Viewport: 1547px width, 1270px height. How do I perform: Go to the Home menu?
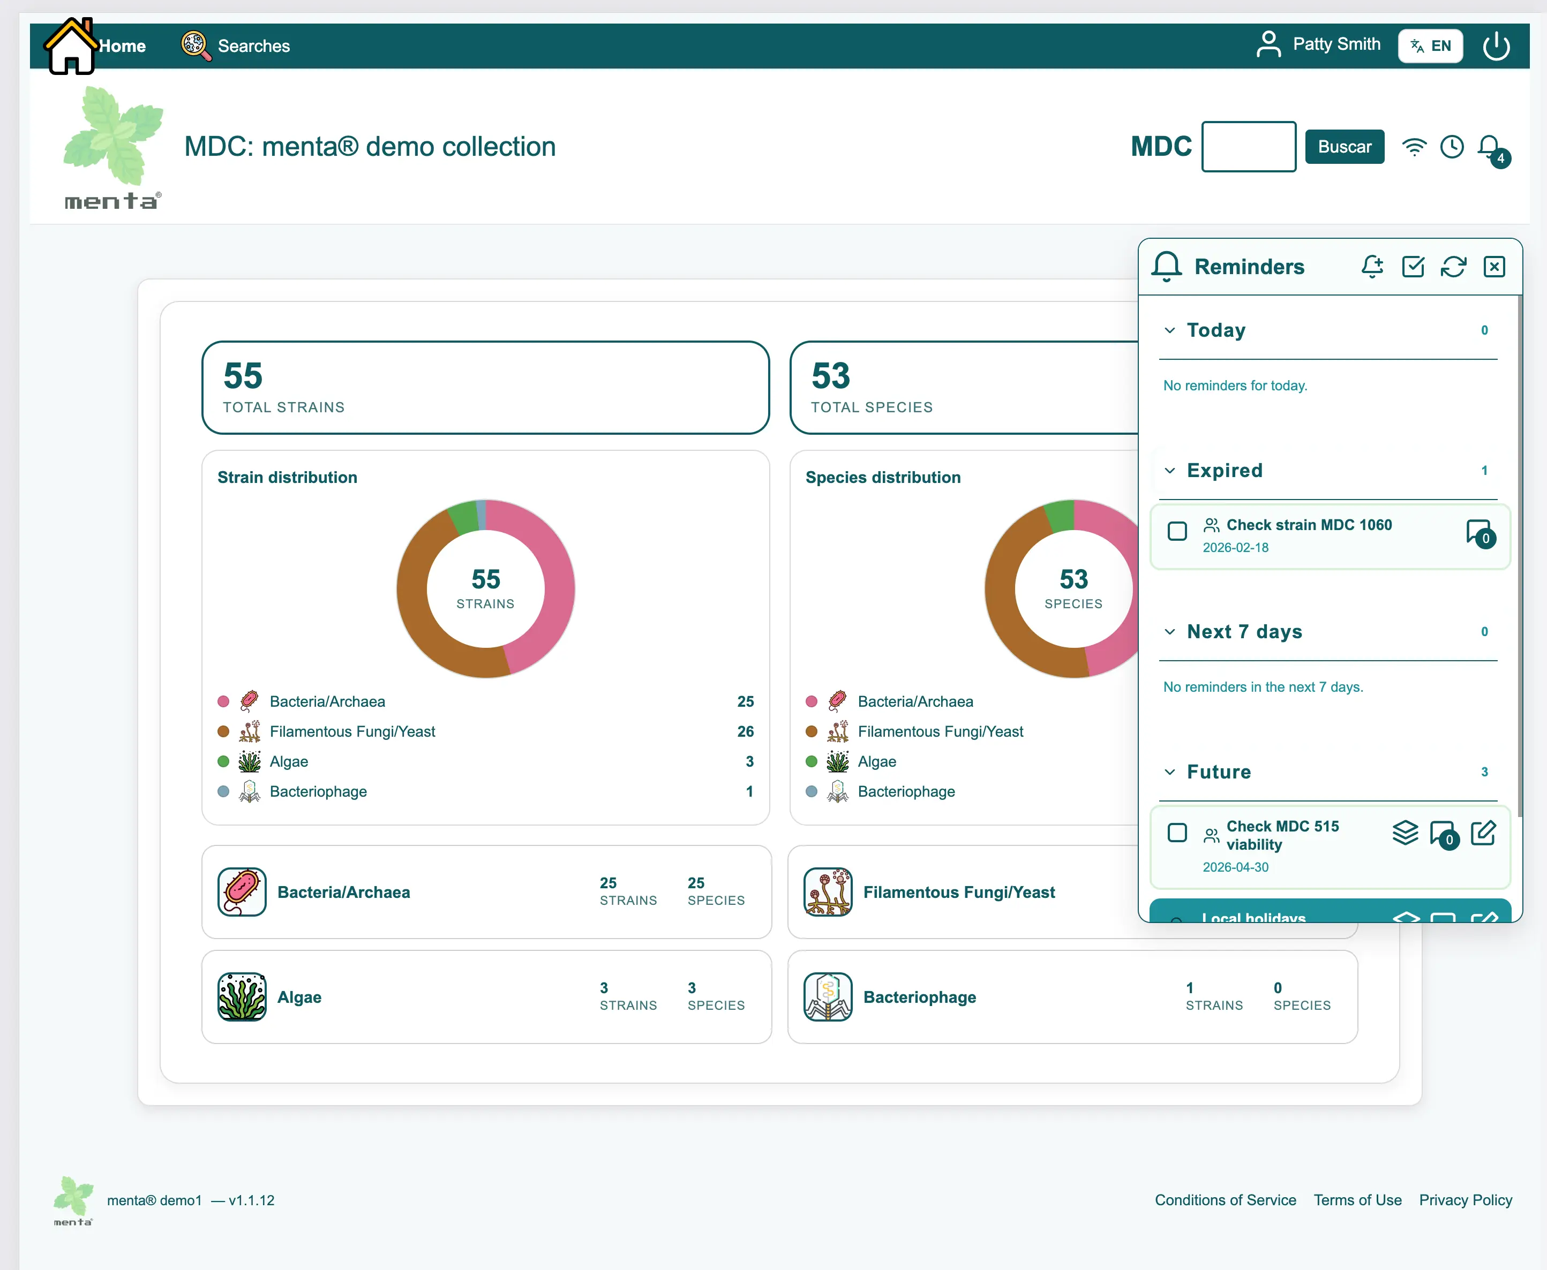pos(122,46)
